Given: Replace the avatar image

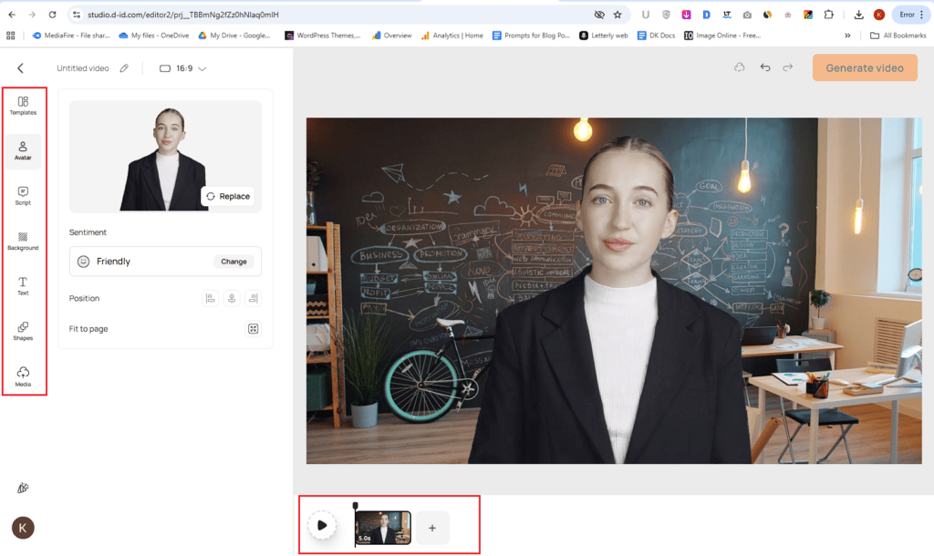Looking at the screenshot, I should [228, 196].
